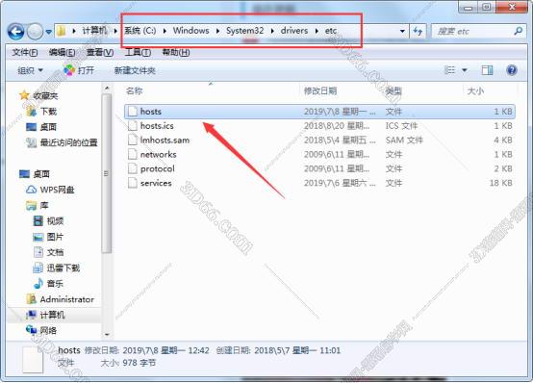The image size is (533, 383).
Task: Select the hosts file icon
Action: [x=132, y=112]
